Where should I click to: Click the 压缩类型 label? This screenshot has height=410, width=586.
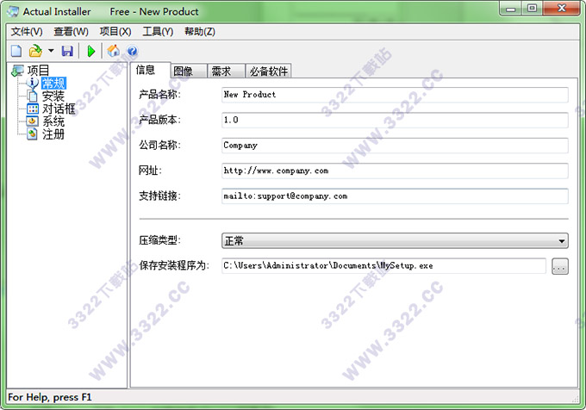click(159, 240)
